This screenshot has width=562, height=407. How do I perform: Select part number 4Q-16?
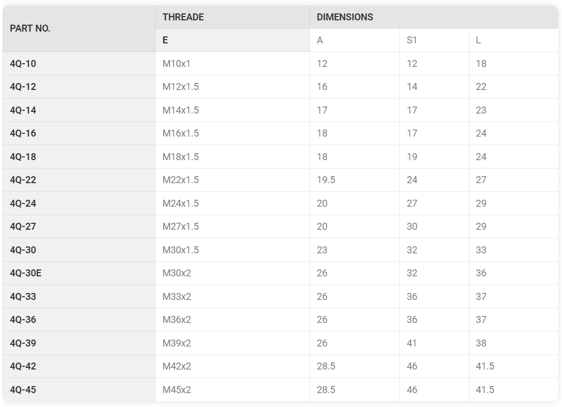[23, 133]
